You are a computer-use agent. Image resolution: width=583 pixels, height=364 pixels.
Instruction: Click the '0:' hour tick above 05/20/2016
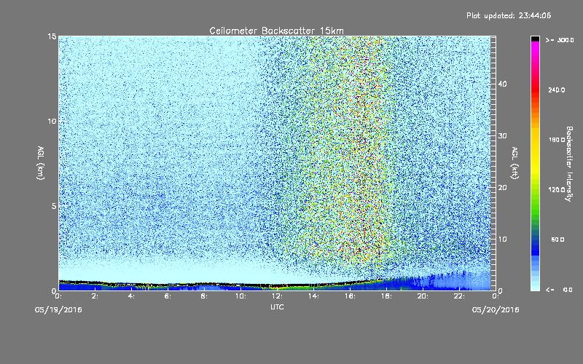pos(496,296)
